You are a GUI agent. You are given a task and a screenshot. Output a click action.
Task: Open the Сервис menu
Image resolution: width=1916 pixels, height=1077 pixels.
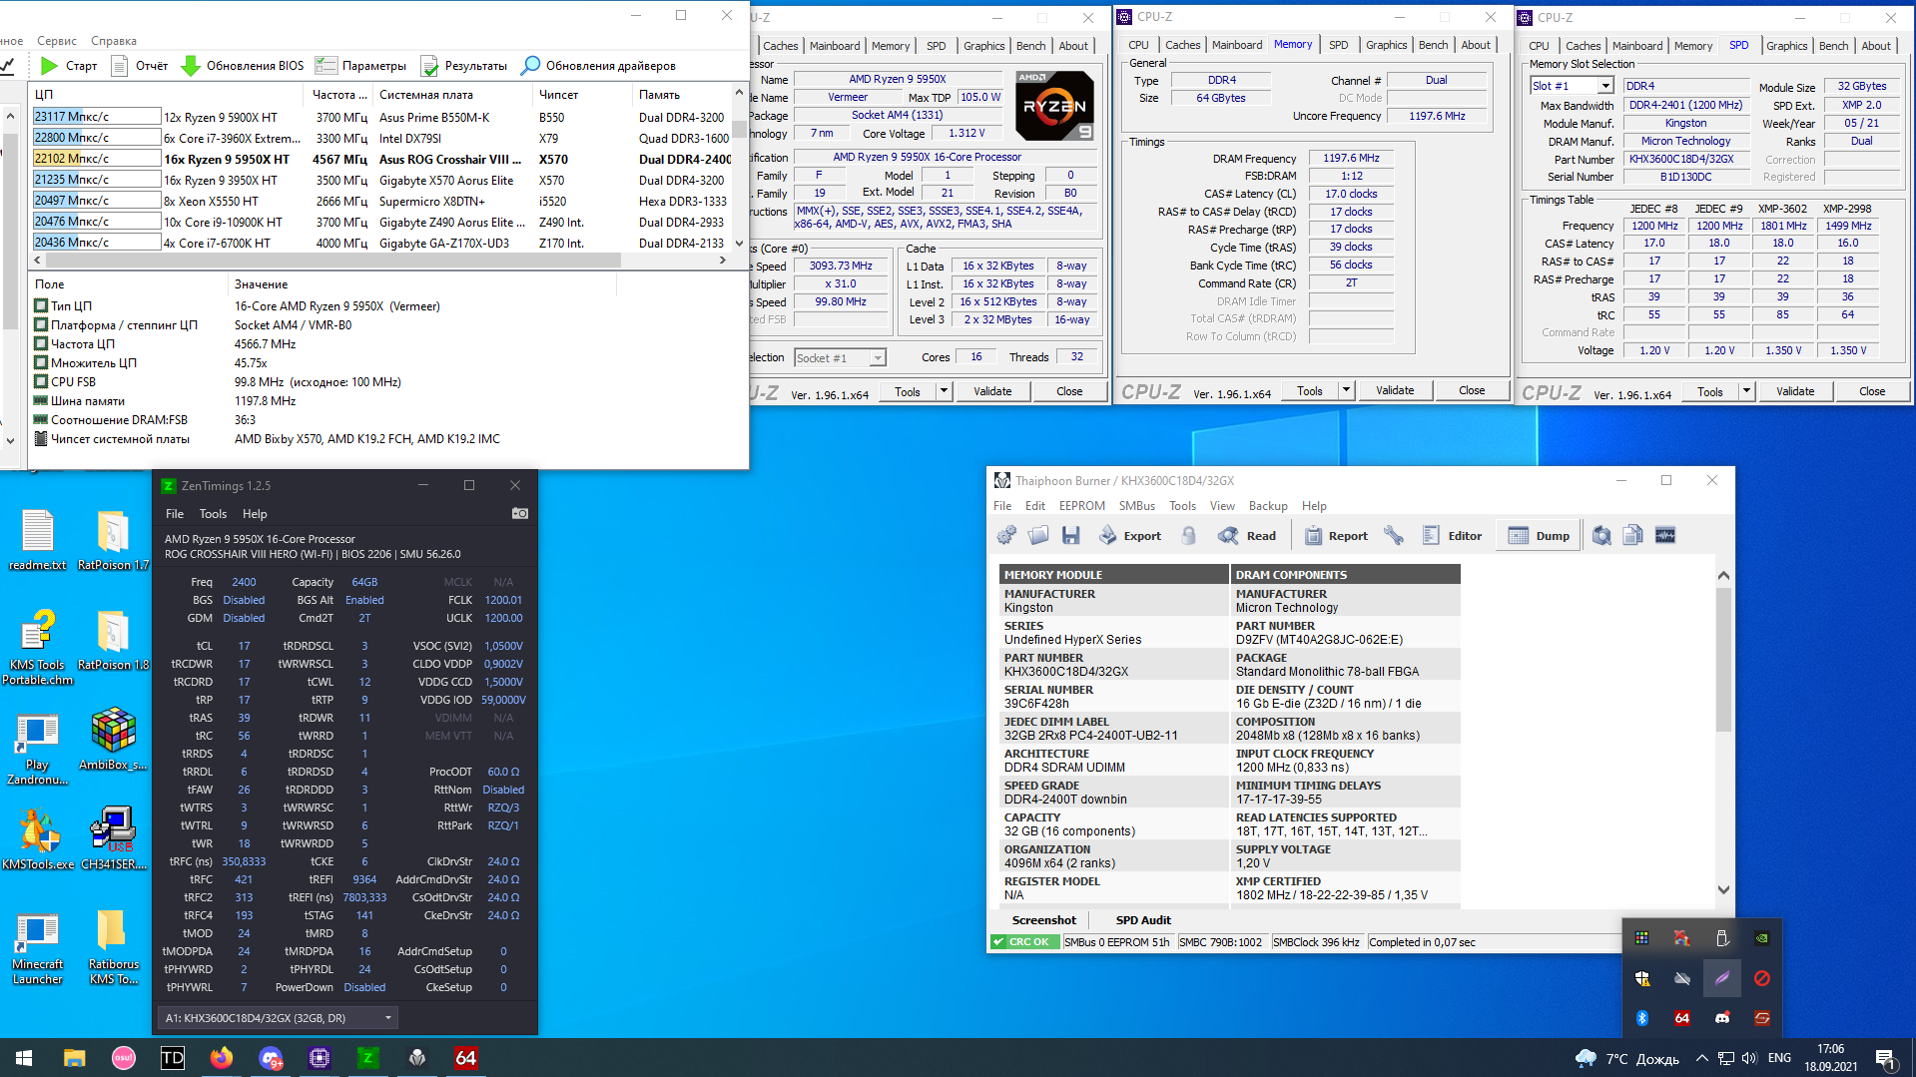(57, 41)
